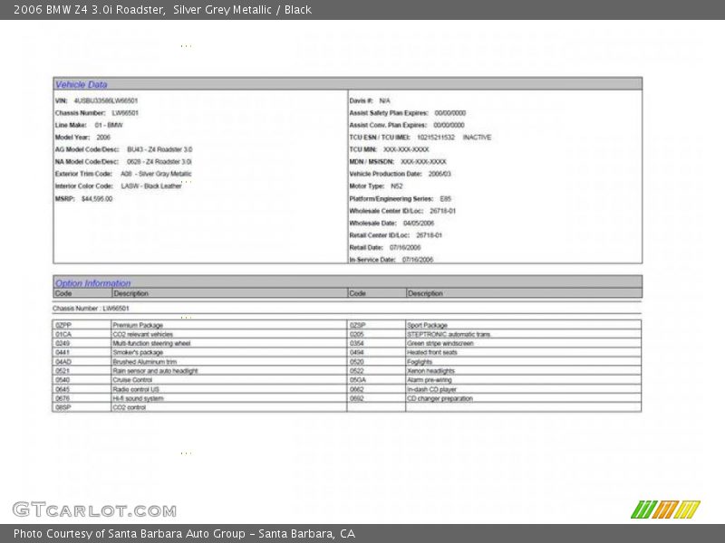
Task: Click the Photo Courtesy of Santa Barbara caption
Action: pos(185,534)
